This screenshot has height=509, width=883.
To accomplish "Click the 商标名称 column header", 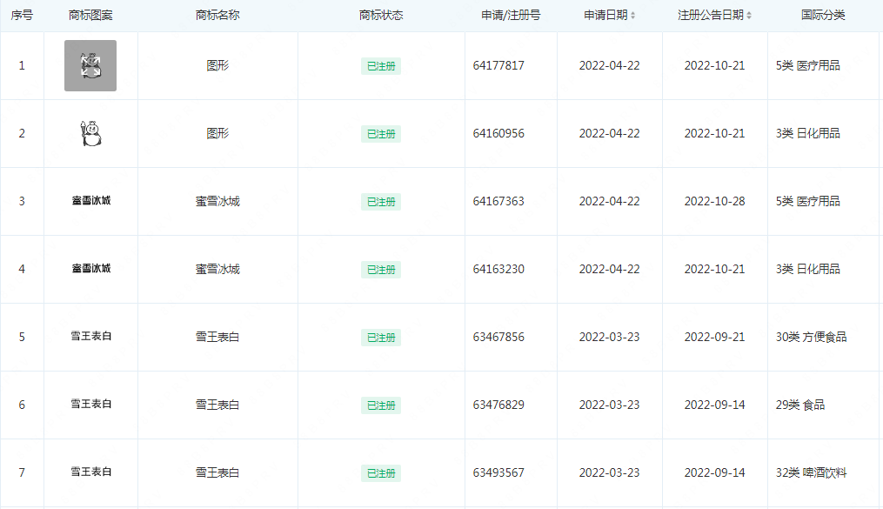I will tap(217, 15).
